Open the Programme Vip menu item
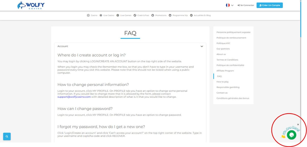This screenshot has height=147, width=307. coord(180,15)
